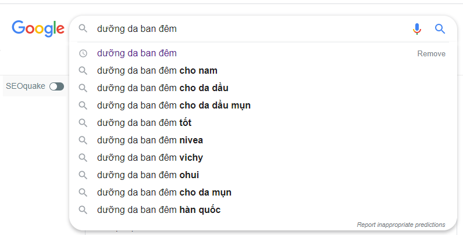Open "Report inappropriate predictions" link
463x235 pixels.
click(x=401, y=225)
